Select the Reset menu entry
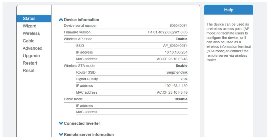Viewport: 268px width, 140px height. [x=29, y=71]
